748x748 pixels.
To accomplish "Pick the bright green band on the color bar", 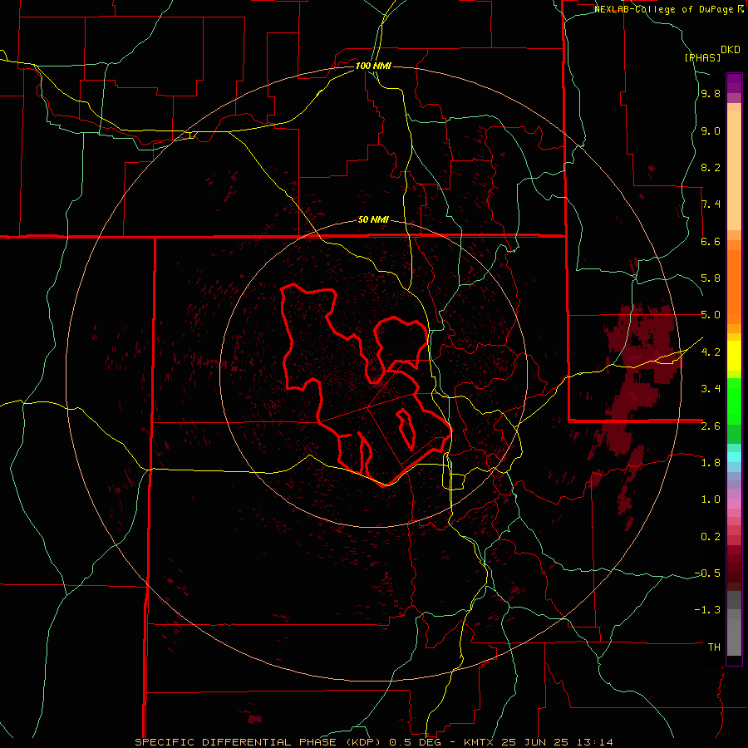I will coord(734,401).
